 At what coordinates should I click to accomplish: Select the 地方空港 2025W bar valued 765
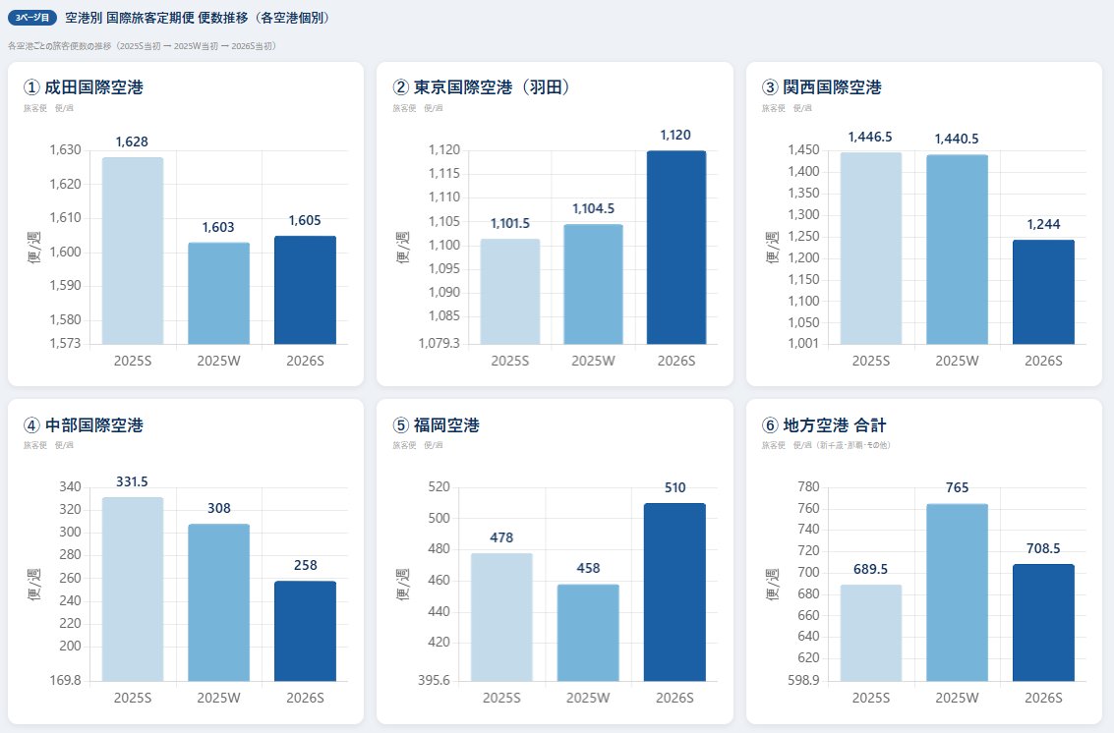(x=957, y=593)
